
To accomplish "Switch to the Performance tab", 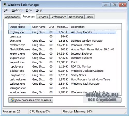I will tap(58, 17).
